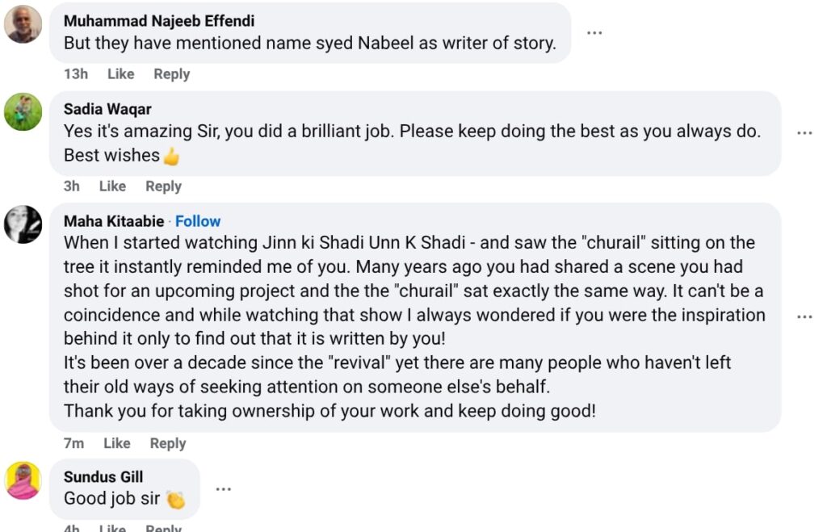Open options menu for Maha Kitaabie's comment
Viewport: 827px width, 532px height.
click(x=804, y=317)
